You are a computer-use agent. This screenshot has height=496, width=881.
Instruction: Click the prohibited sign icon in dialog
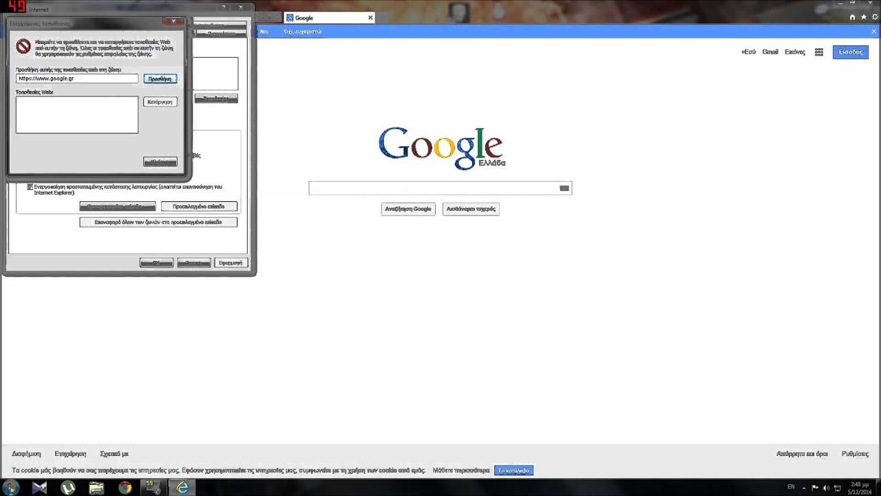pos(24,46)
